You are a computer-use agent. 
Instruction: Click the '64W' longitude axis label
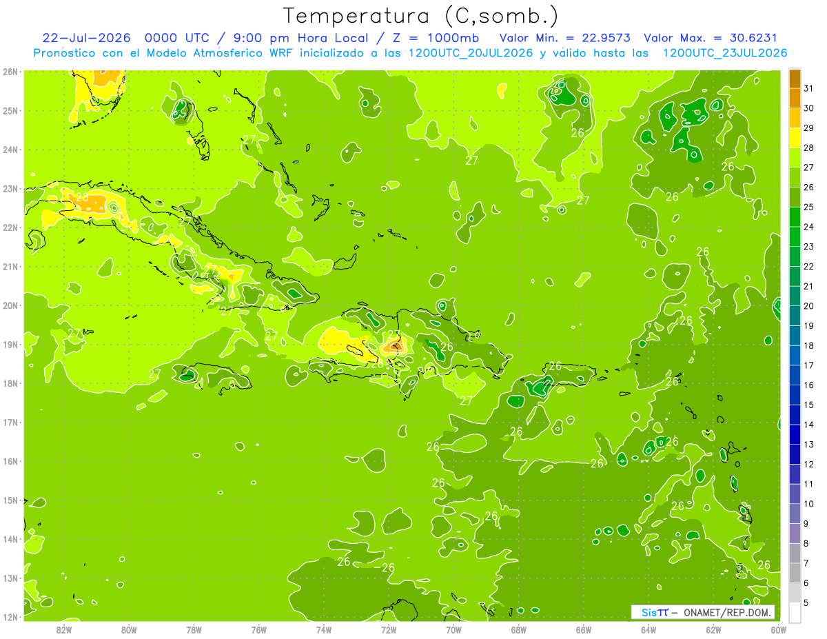coord(649,629)
